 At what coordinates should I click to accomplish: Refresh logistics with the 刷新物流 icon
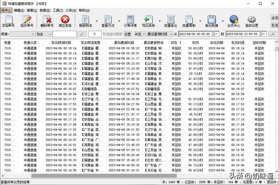pyautogui.click(x=86, y=20)
